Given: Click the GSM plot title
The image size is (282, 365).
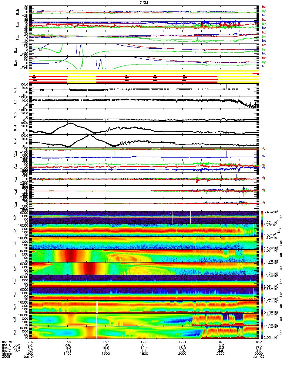Looking at the screenshot, I should pos(144,2).
